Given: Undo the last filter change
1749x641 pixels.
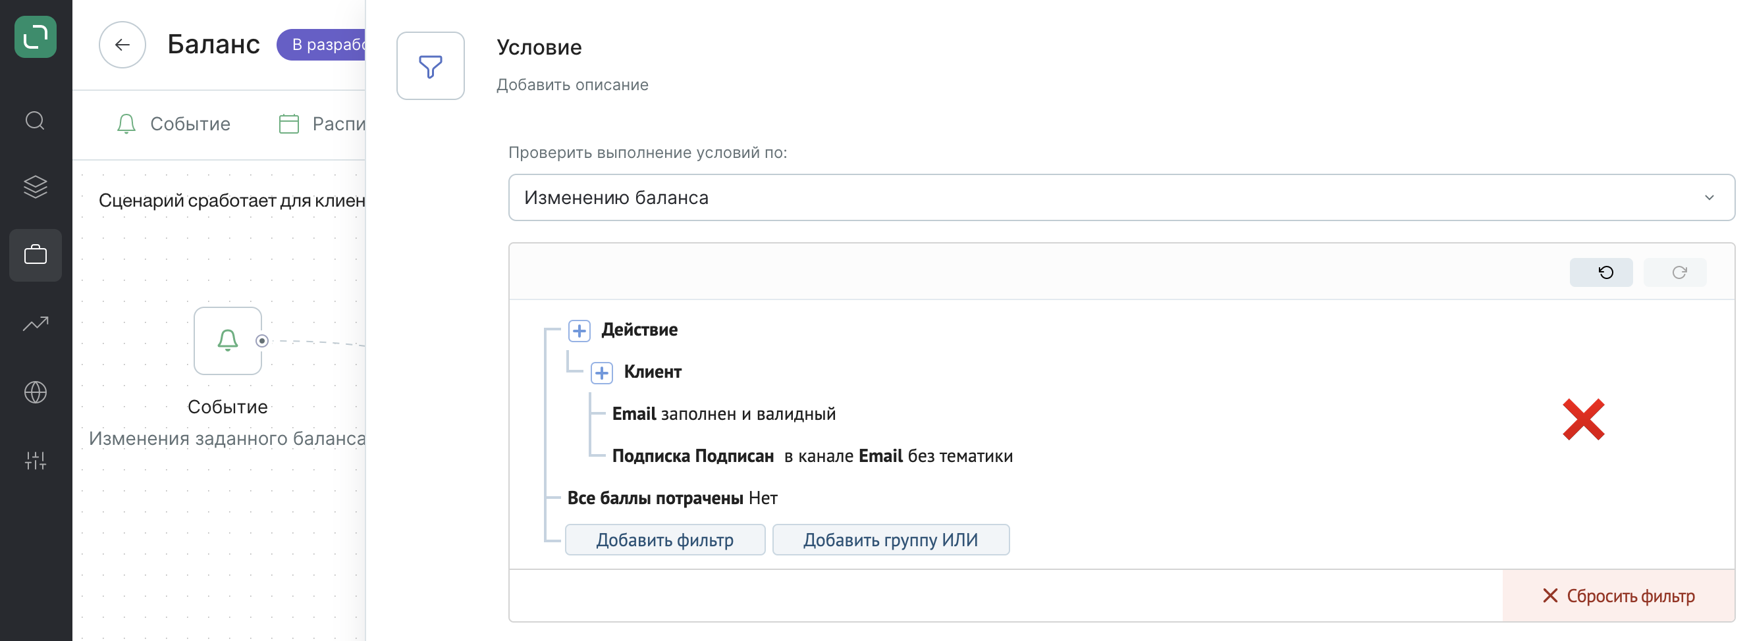Looking at the screenshot, I should pyautogui.click(x=1601, y=272).
